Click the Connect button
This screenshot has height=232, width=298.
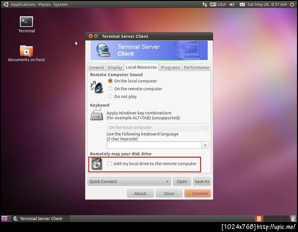click(x=198, y=193)
